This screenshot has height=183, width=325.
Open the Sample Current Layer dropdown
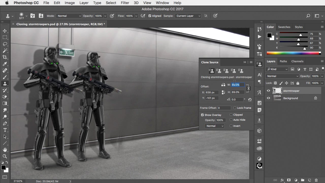[188, 16]
